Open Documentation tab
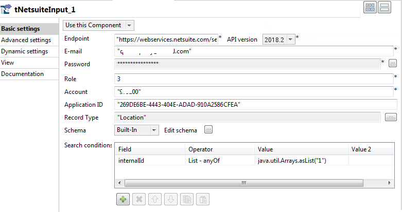 click(x=29, y=74)
